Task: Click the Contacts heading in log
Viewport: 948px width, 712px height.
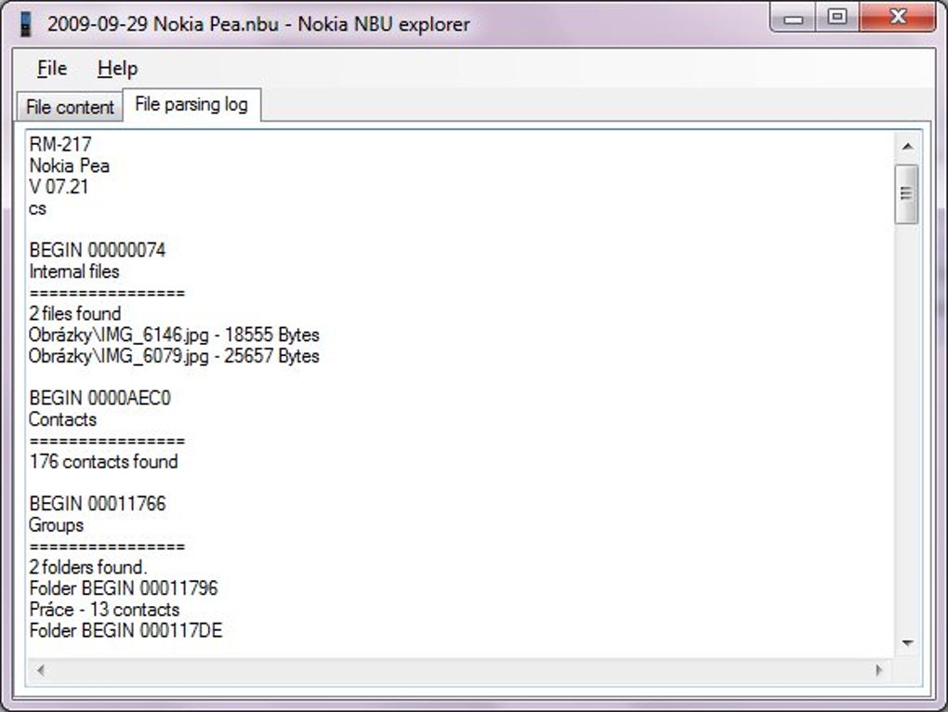Action: tap(63, 419)
